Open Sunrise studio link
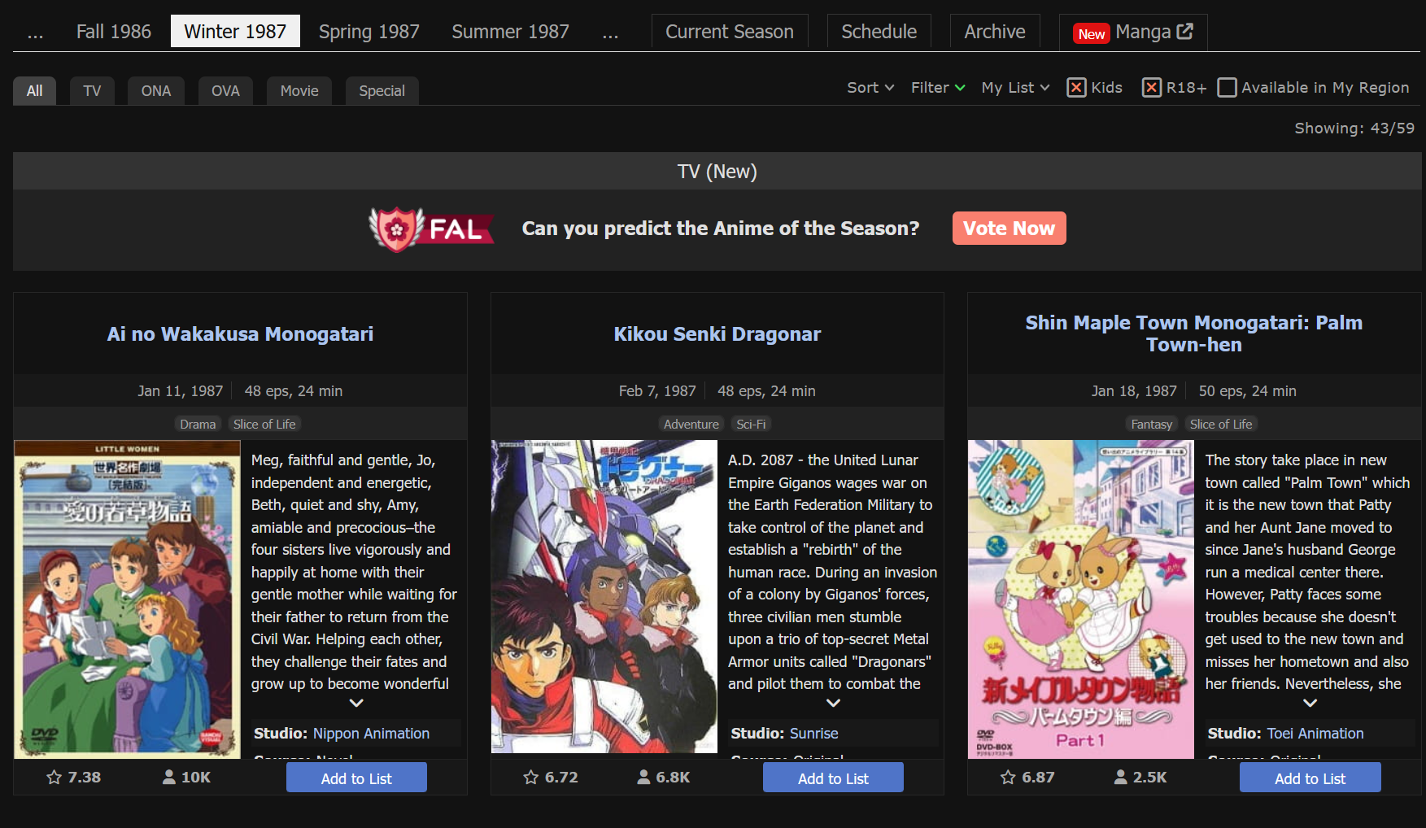Viewport: 1426px width, 828px height. click(813, 733)
